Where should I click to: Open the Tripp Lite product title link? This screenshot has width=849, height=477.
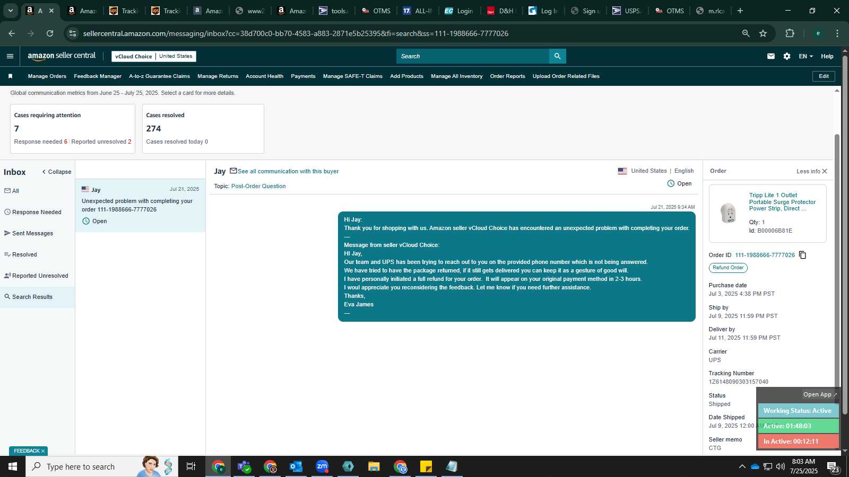pos(782,202)
